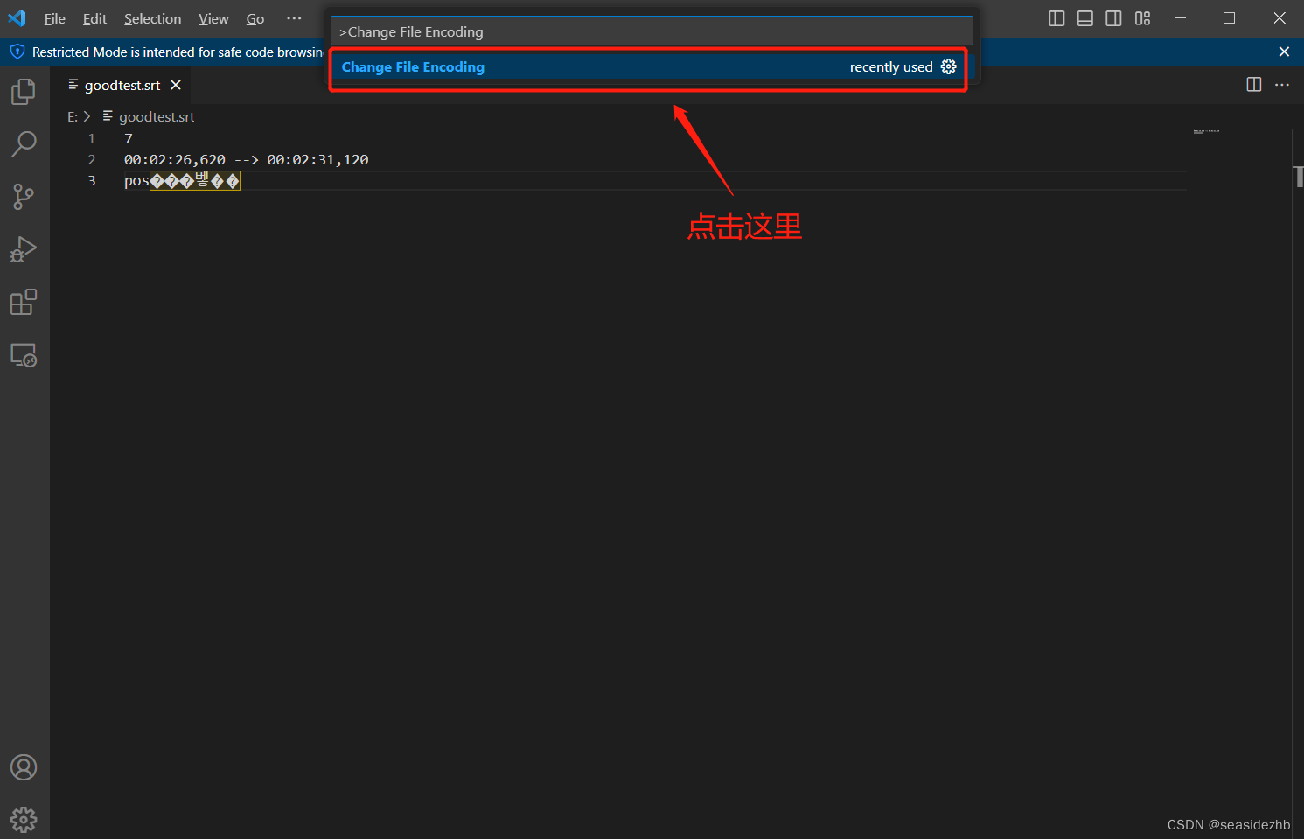Image resolution: width=1304 pixels, height=839 pixels.
Task: Open the Go menu
Action: [255, 18]
